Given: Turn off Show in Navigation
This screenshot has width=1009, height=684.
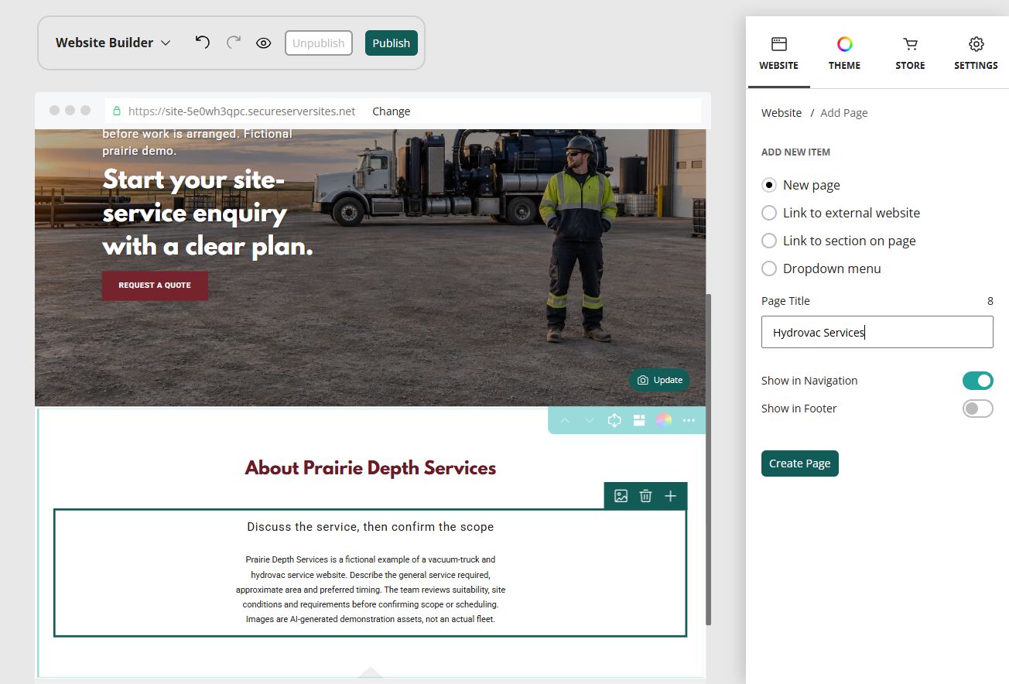Looking at the screenshot, I should click(x=977, y=381).
